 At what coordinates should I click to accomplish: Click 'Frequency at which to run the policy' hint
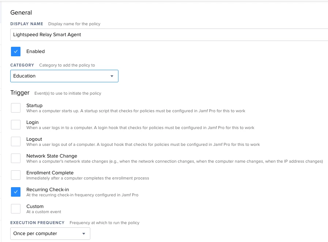(104, 223)
